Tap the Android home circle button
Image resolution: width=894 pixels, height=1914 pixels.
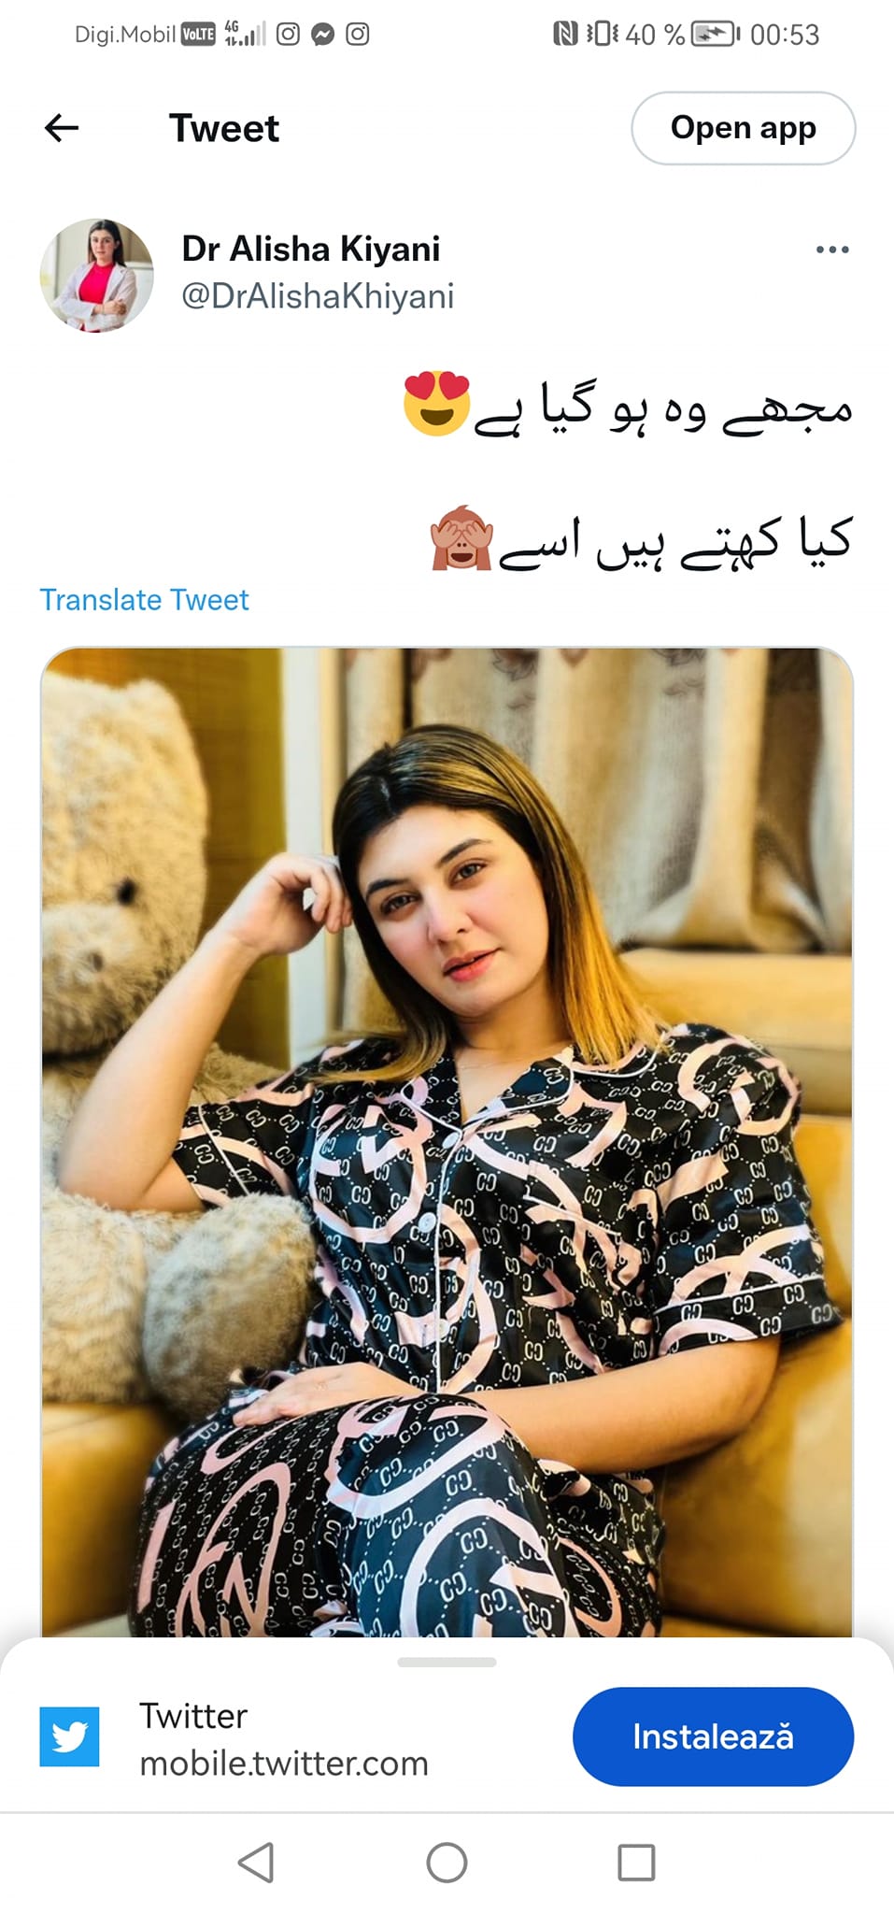(x=447, y=1863)
